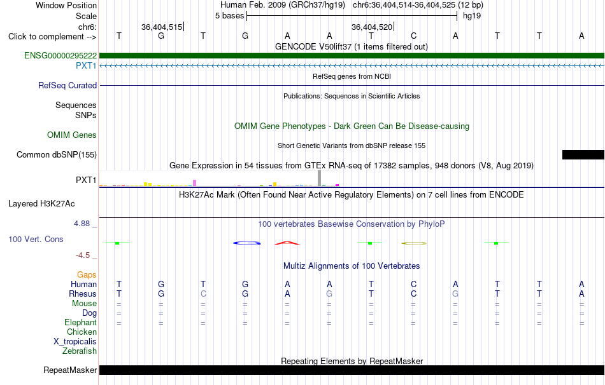Click the 36,404,520 position marker
The image size is (605, 385).
point(373,27)
